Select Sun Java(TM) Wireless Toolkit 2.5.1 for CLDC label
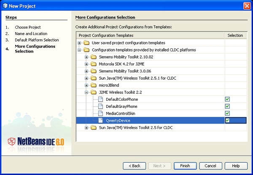Image resolution: width=253 pixels, height=175 pixels. (x=137, y=78)
